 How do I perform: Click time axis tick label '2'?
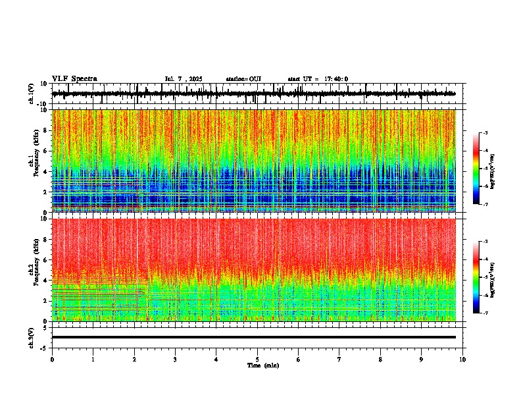pos(134,360)
